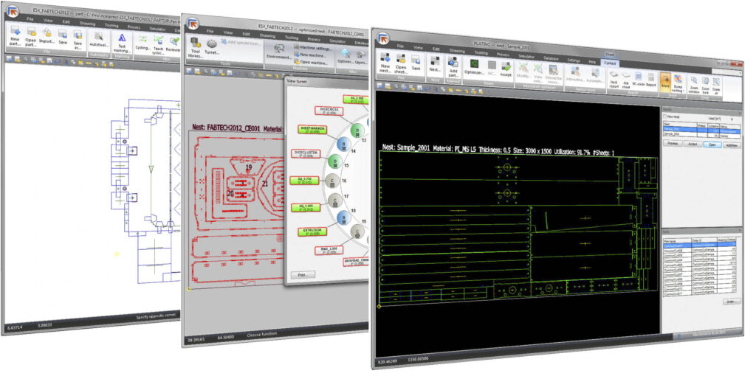Tick the View nest checkbox
The height and width of the screenshot is (376, 756).
[665, 116]
